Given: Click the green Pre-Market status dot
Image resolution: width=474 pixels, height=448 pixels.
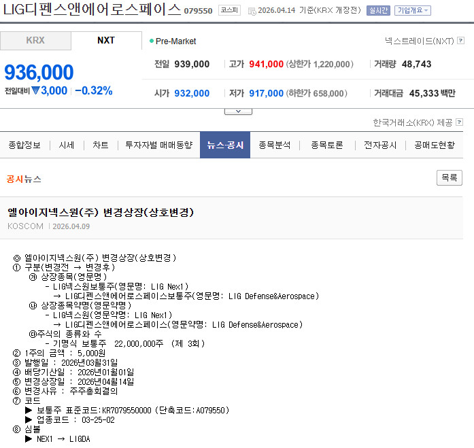Looking at the screenshot, I should [152, 41].
